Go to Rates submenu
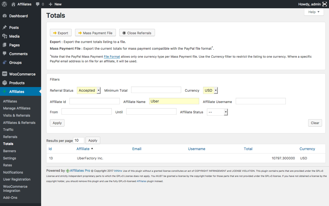Image resolution: width=329 pixels, height=206 pixels. [7, 165]
